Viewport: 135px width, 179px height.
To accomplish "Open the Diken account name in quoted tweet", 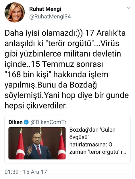I will tap(16, 122).
